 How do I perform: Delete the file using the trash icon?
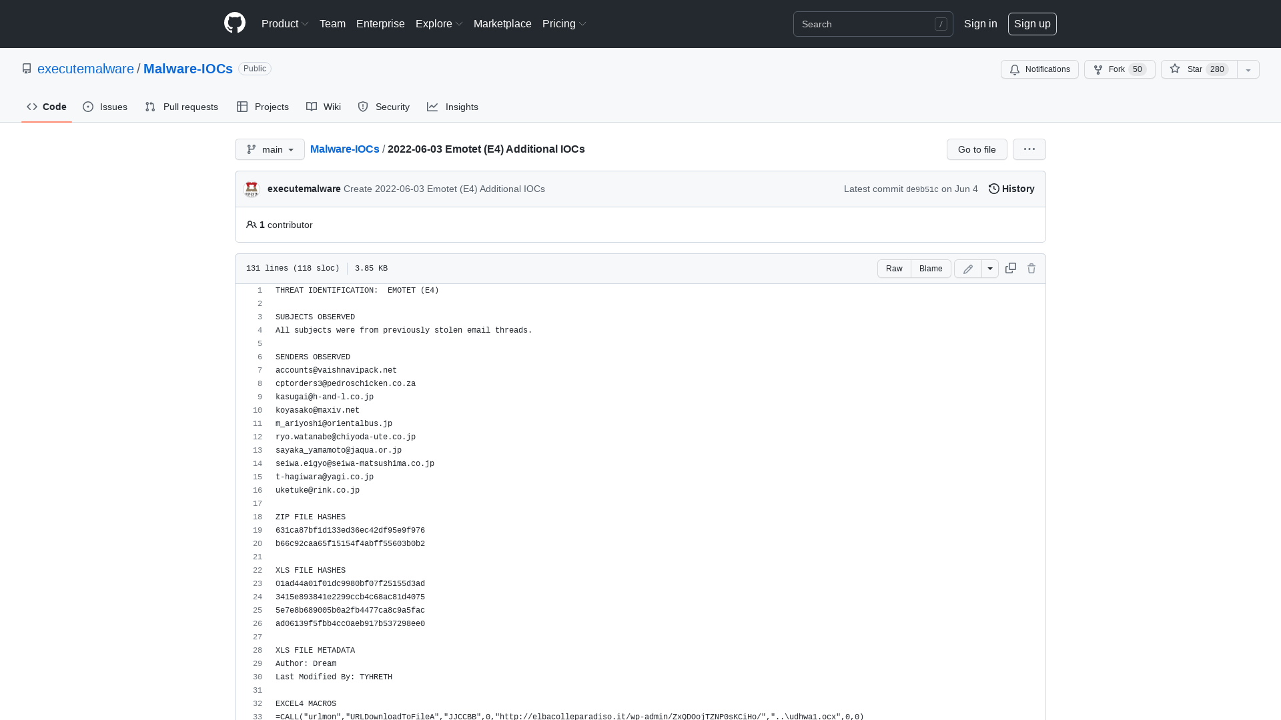click(1031, 268)
